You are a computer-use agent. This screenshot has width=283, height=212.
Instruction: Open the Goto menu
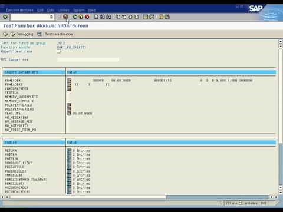51,10
